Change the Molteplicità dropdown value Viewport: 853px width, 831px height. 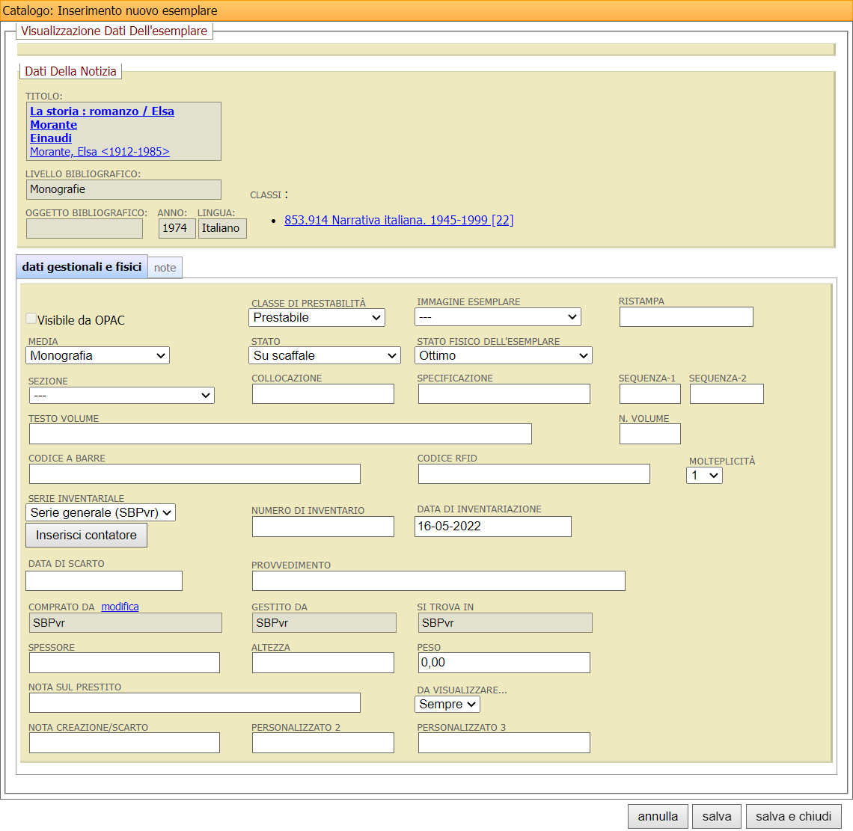point(704,476)
